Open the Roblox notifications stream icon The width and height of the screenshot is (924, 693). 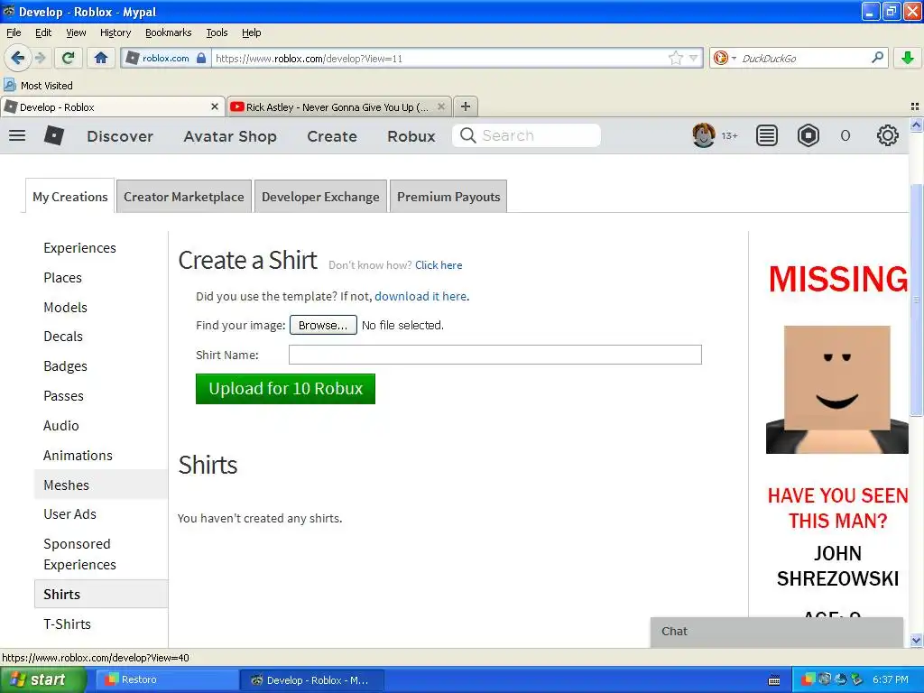[x=766, y=135]
